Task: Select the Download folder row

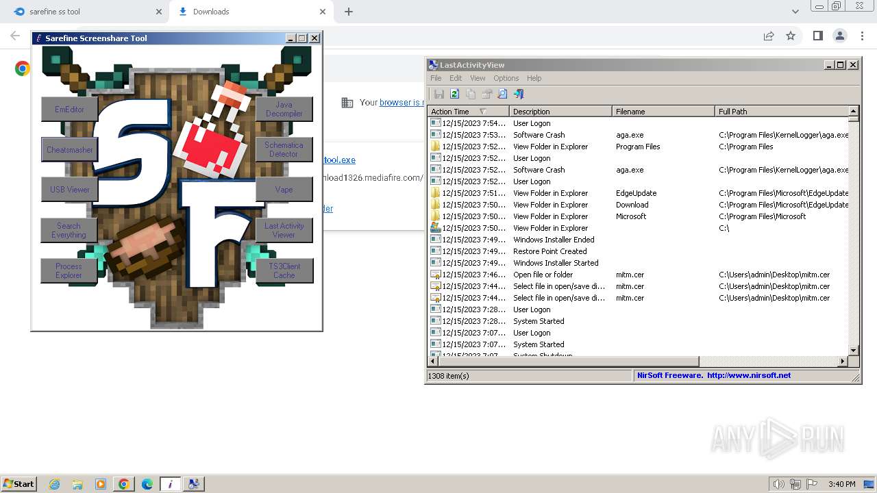Action: click(x=639, y=205)
